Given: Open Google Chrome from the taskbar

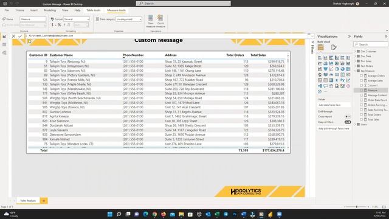Looking at the screenshot, I should coord(154,214).
